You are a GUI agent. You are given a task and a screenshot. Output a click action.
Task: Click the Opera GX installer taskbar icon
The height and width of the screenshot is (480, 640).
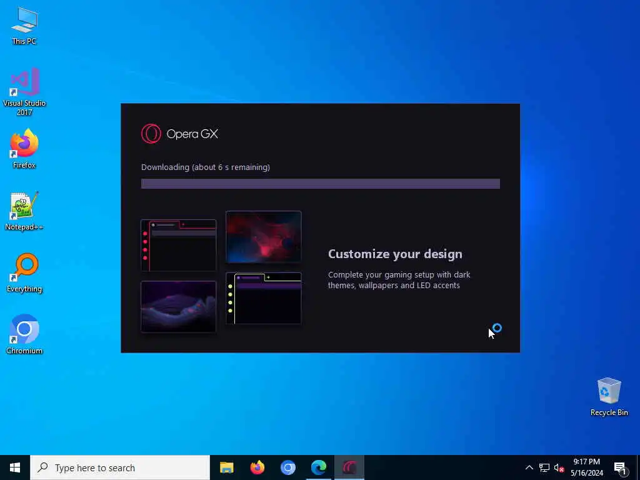coord(349,467)
